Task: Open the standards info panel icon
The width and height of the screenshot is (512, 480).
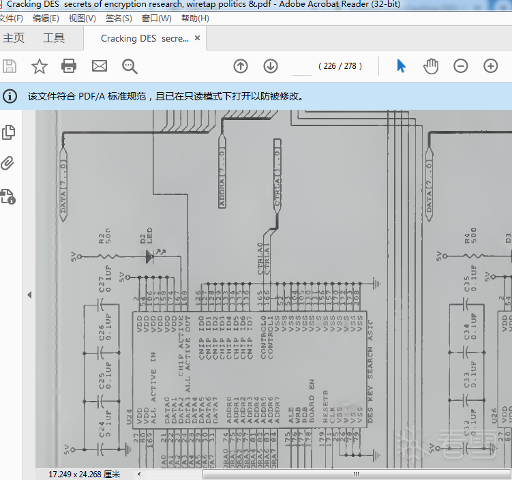Action: pyautogui.click(x=8, y=196)
